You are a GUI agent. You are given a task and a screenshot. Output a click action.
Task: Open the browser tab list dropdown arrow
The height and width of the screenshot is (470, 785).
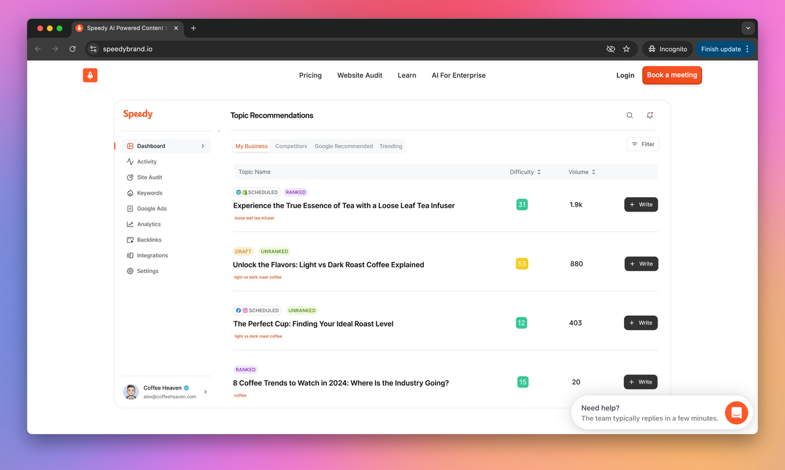pos(748,28)
